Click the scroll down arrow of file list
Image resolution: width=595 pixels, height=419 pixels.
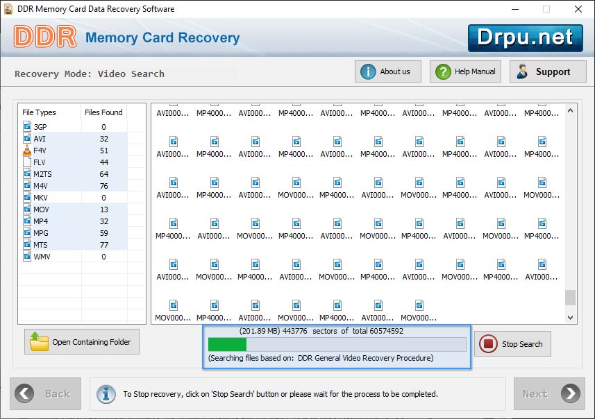pos(570,318)
